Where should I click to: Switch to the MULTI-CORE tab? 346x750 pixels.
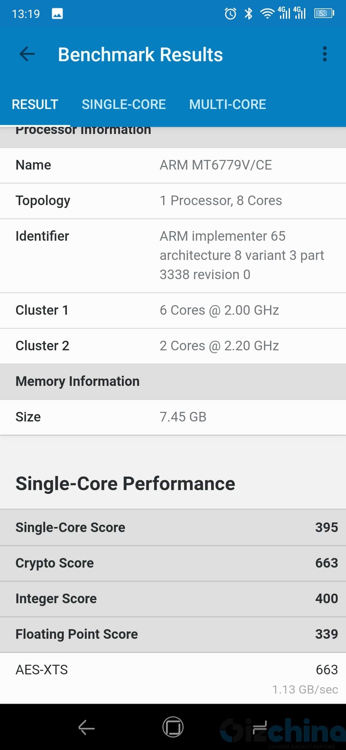[227, 104]
